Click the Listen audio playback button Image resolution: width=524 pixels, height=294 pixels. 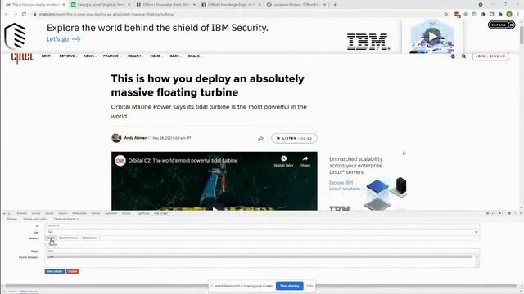[294, 138]
